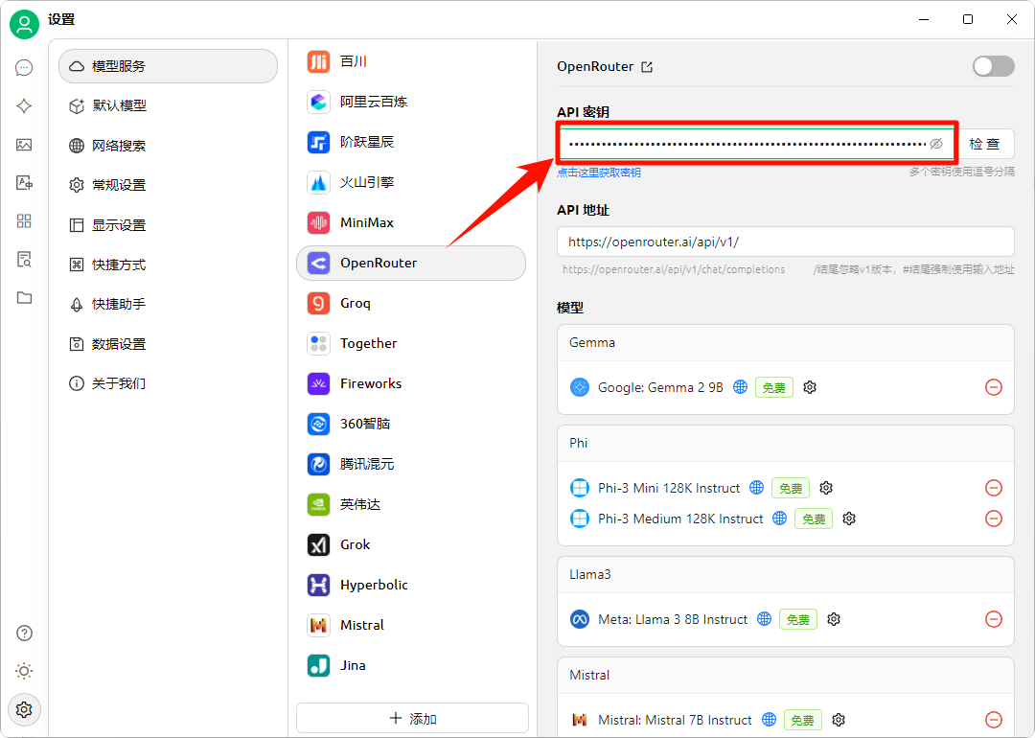Select the 360智脑 provider
The height and width of the screenshot is (738, 1035).
(x=411, y=424)
